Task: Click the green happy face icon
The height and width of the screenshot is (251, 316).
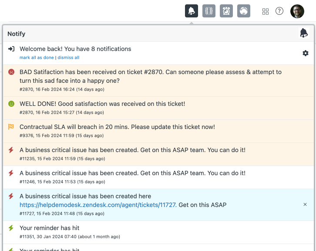Action: point(11,104)
